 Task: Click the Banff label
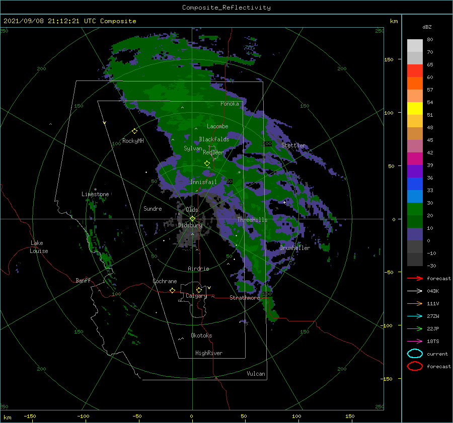[83, 280]
